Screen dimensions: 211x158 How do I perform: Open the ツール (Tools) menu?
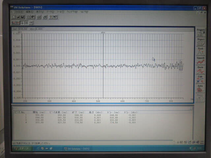(60, 12)
